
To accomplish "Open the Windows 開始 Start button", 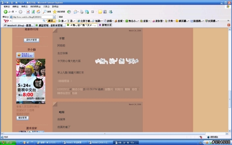I will click(x=8, y=142).
